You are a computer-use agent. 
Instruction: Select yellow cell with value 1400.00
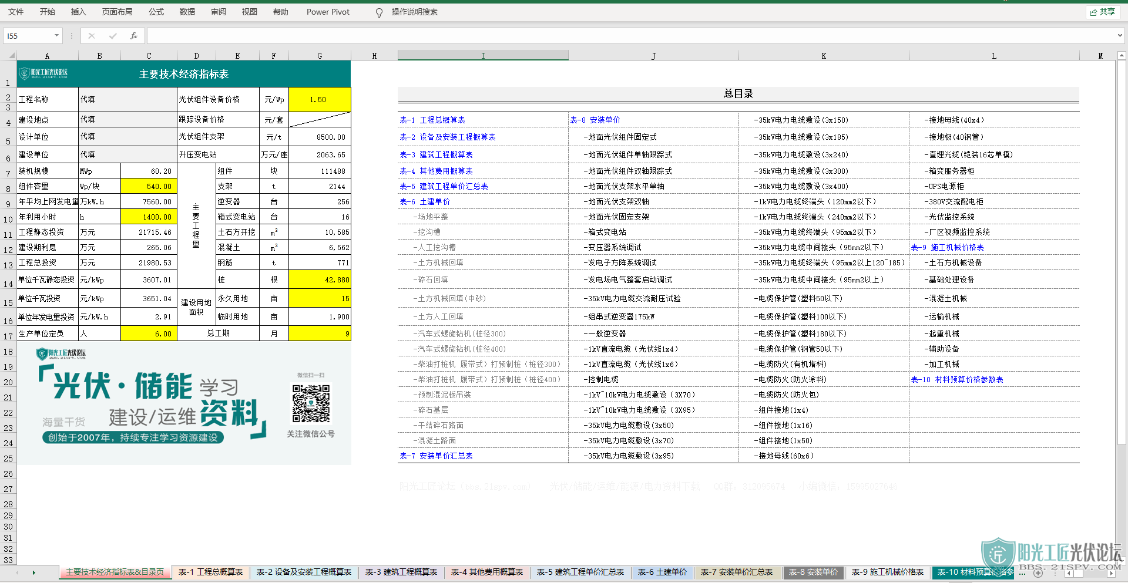tap(149, 217)
